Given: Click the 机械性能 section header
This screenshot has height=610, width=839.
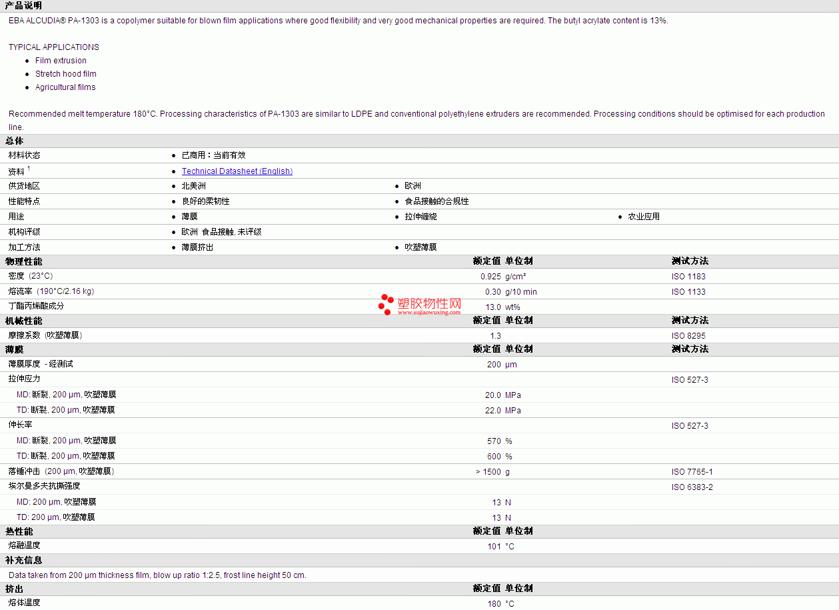Looking at the screenshot, I should click(24, 321).
